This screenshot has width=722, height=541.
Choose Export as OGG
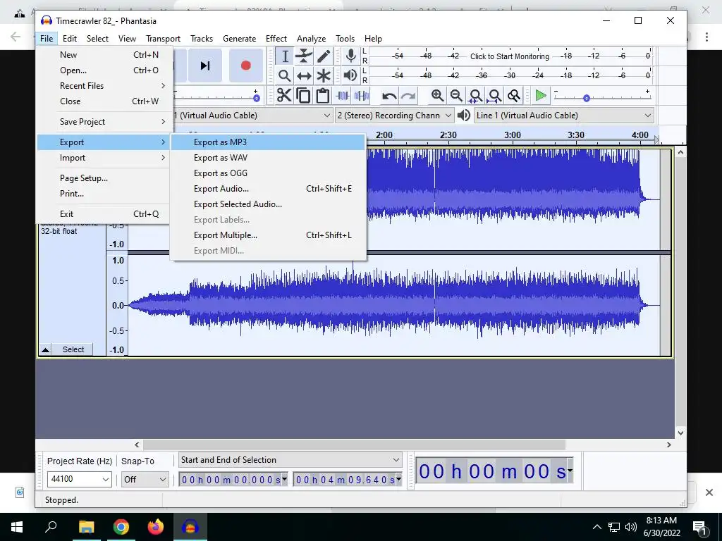click(269, 173)
